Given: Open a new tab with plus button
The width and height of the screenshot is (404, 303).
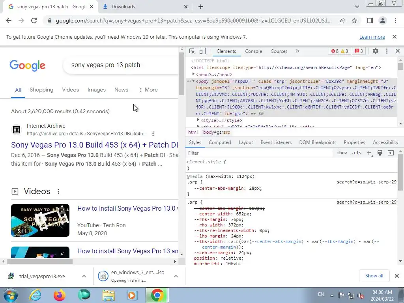Looking at the screenshot, I should 201,7.
